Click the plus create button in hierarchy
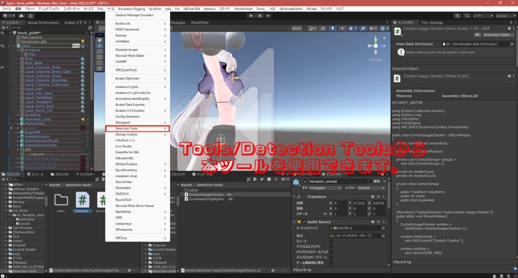 (4, 28)
